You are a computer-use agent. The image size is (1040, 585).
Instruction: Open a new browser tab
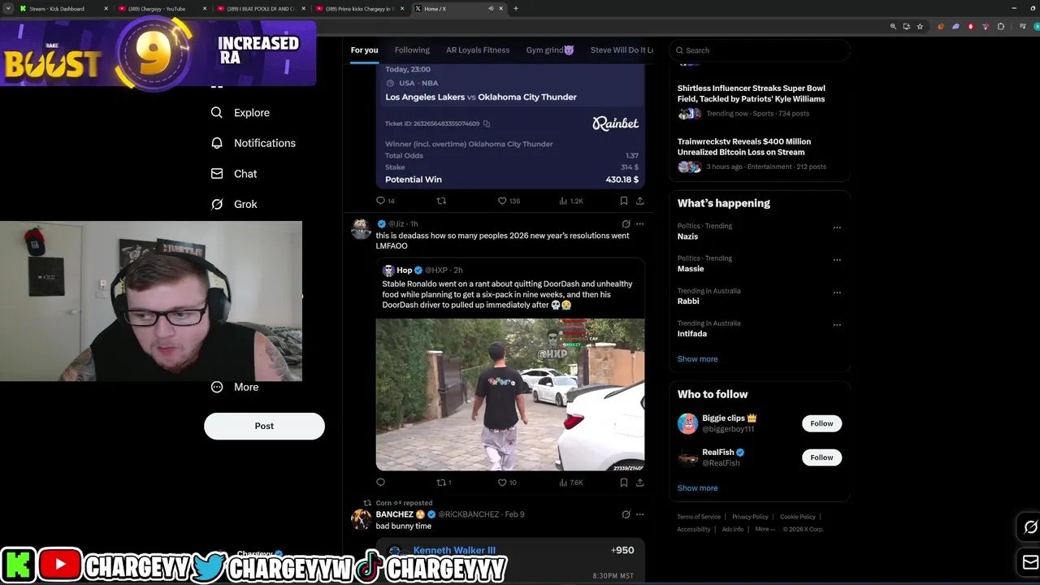click(x=515, y=8)
